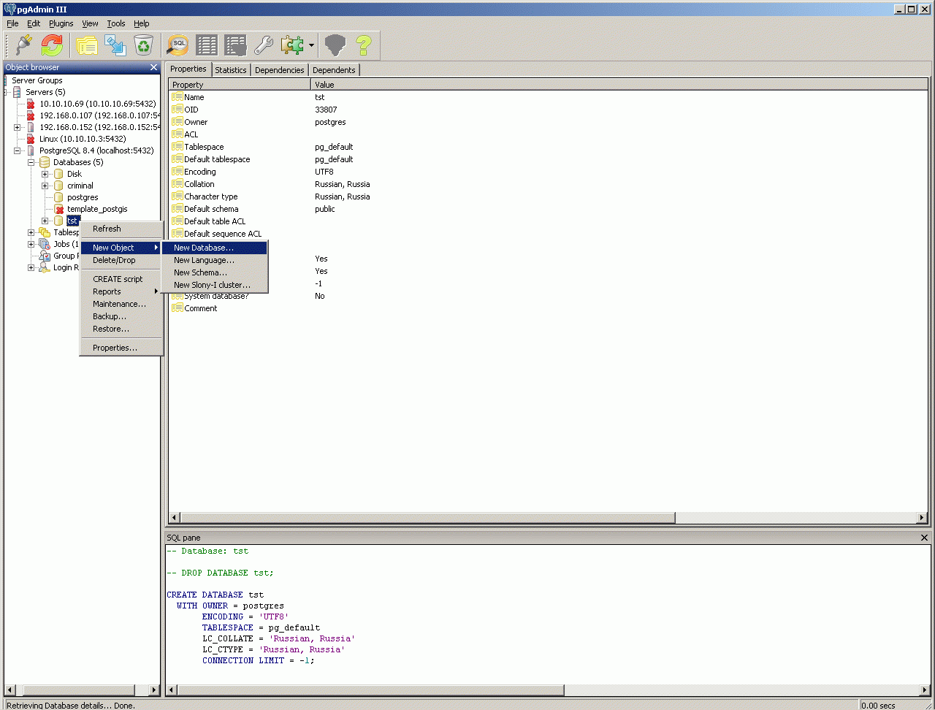Click the connect-to-server plug icon

[x=23, y=45]
